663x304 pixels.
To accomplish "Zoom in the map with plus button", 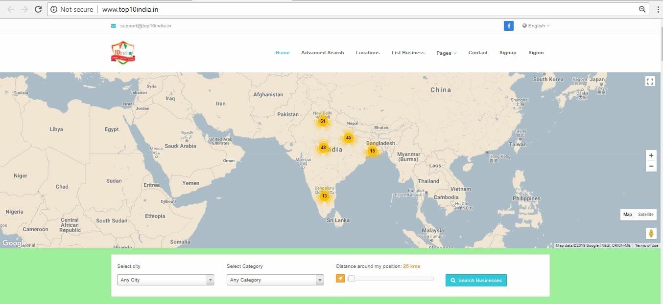I will [651, 155].
